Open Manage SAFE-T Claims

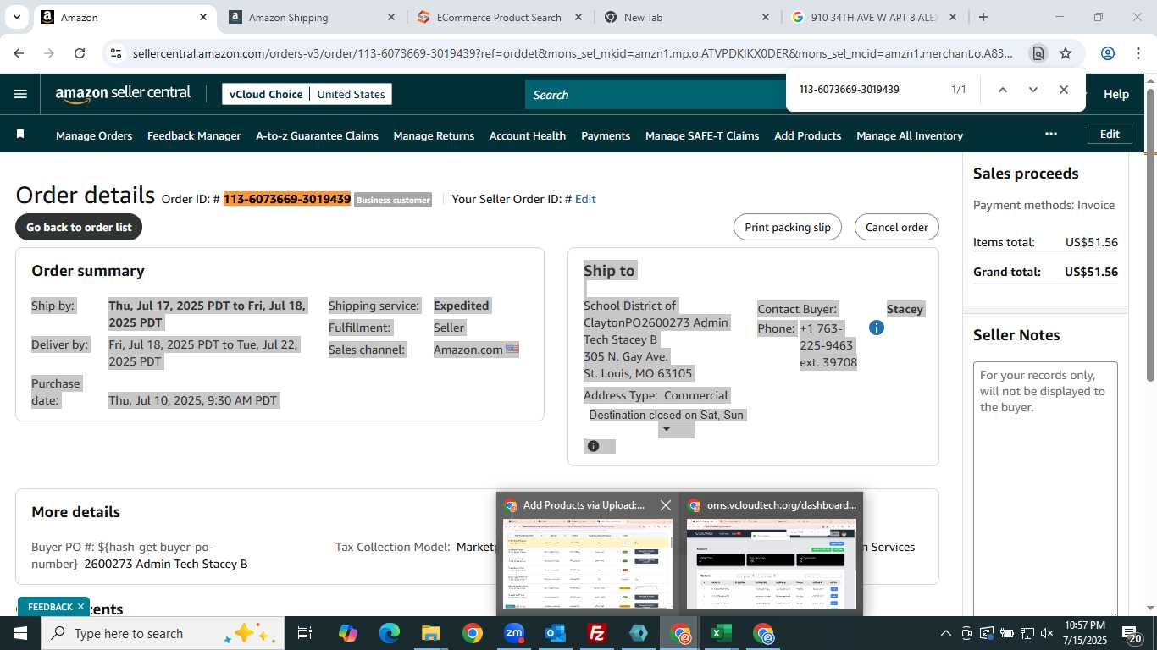(702, 135)
